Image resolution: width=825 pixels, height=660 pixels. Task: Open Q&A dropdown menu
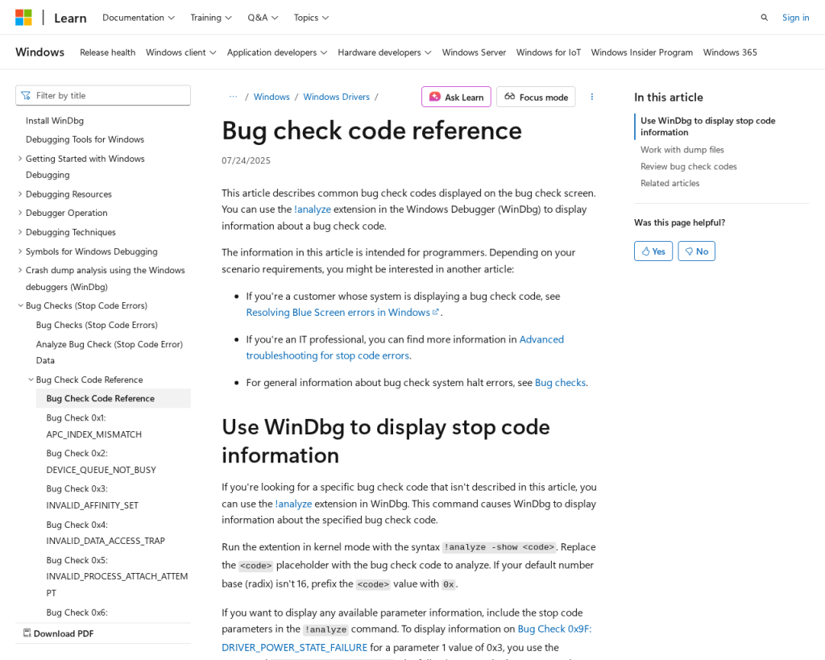tap(263, 18)
